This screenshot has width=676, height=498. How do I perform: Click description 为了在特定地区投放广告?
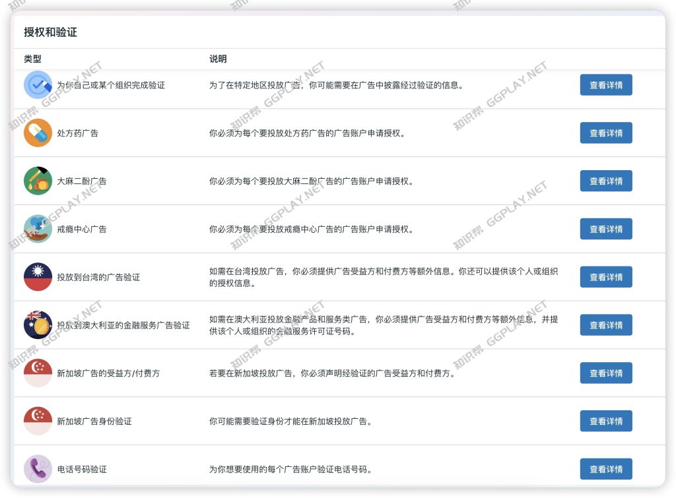336,85
